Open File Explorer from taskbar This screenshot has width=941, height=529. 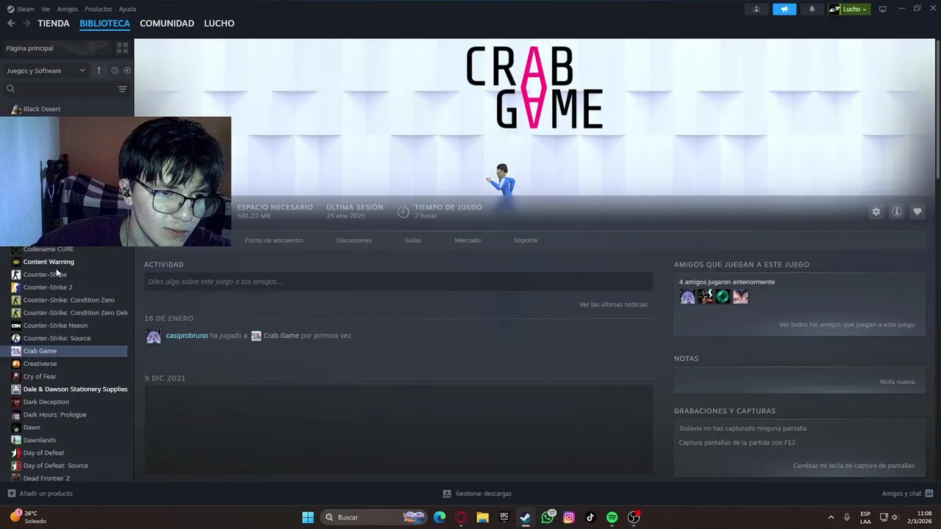[482, 517]
